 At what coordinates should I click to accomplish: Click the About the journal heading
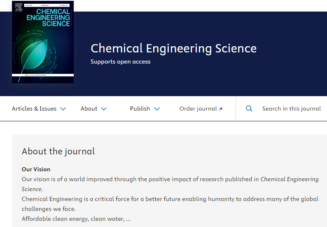(58, 151)
